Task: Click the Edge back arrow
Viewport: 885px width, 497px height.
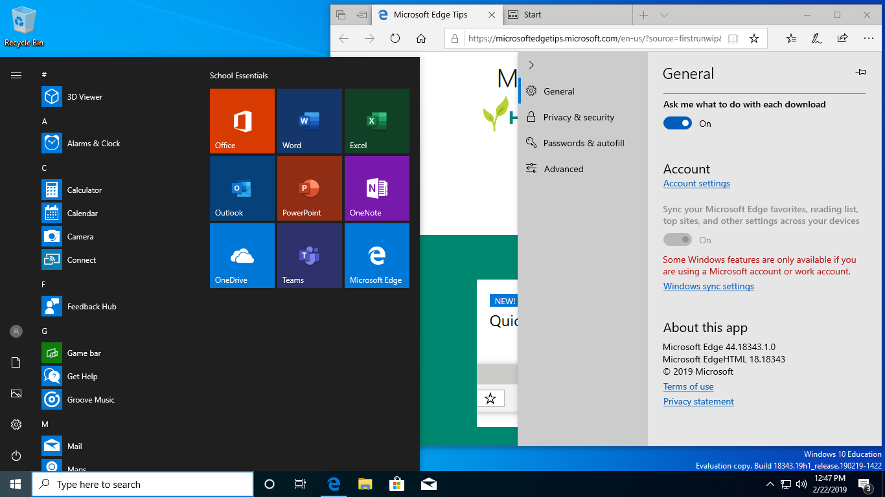Action: tap(343, 39)
